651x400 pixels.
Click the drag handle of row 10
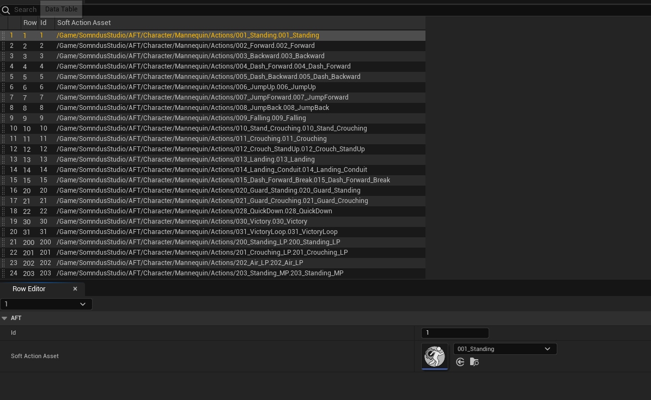pyautogui.click(x=3, y=128)
